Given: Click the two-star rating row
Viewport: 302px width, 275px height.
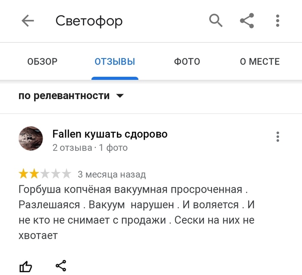Looking at the screenshot, I should (x=45, y=174).
